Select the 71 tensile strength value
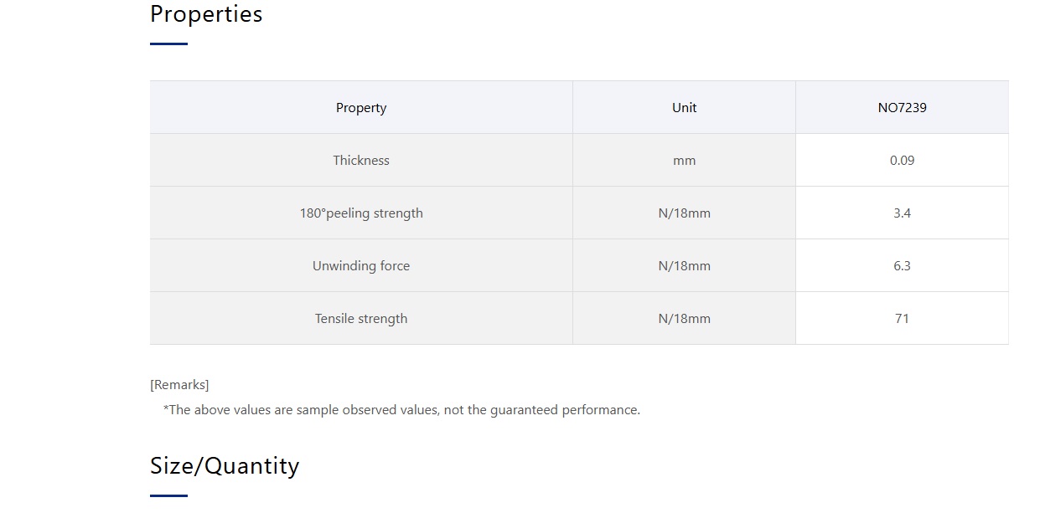 coord(902,318)
